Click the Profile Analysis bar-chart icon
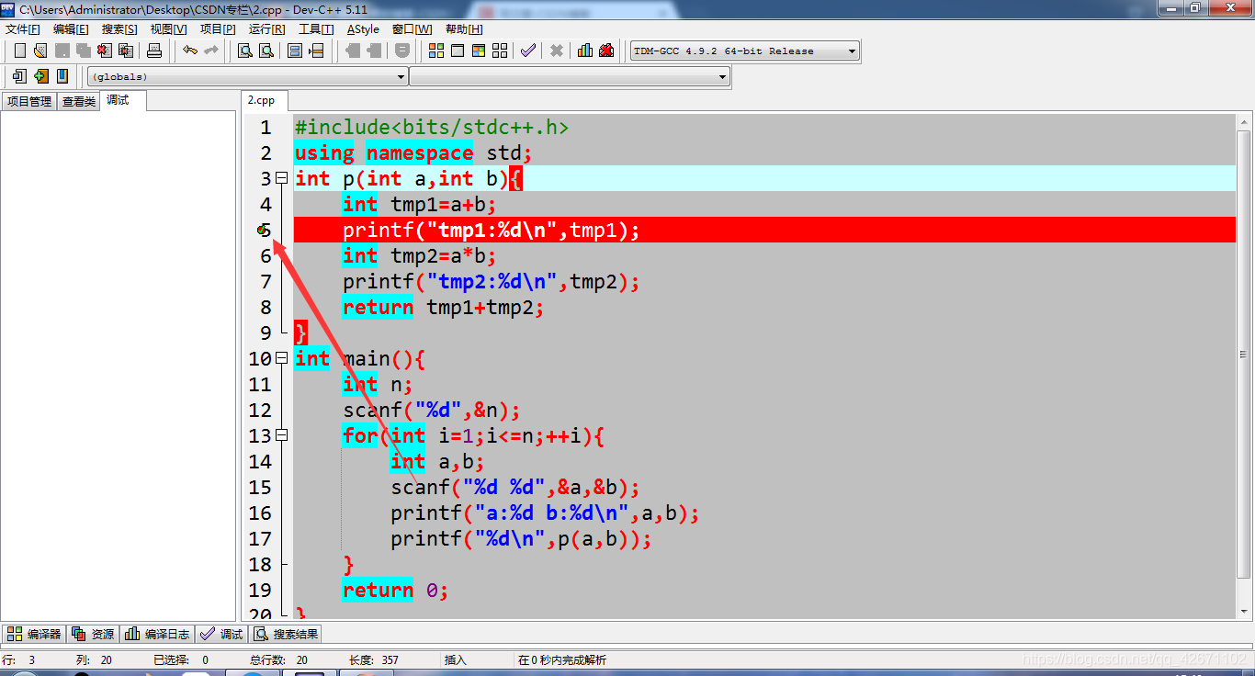 pyautogui.click(x=585, y=51)
